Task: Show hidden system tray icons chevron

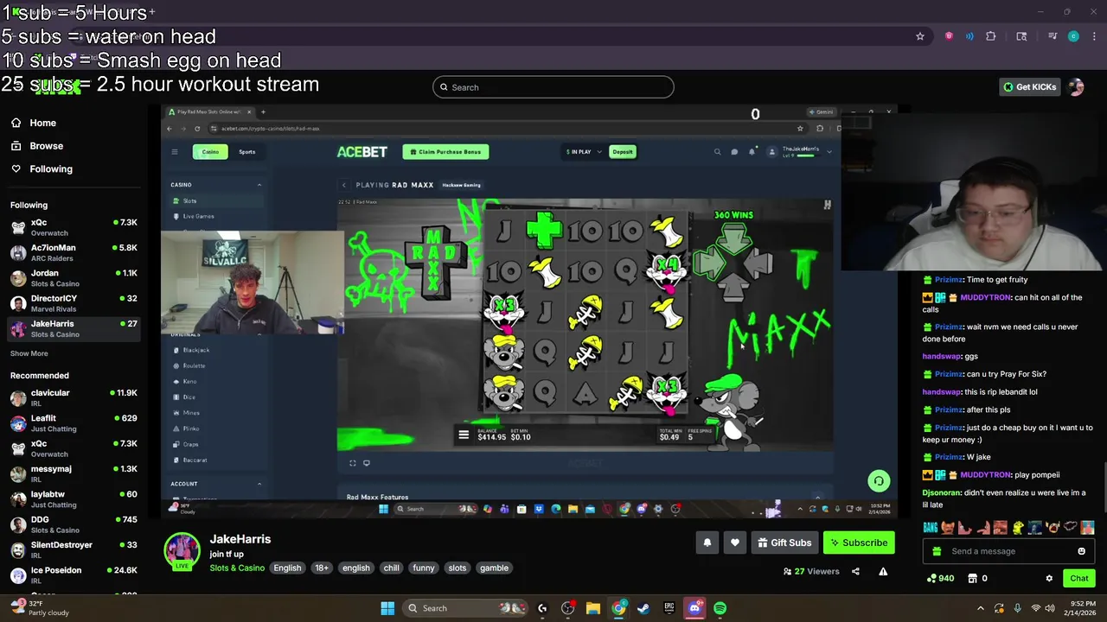Action: tap(981, 608)
